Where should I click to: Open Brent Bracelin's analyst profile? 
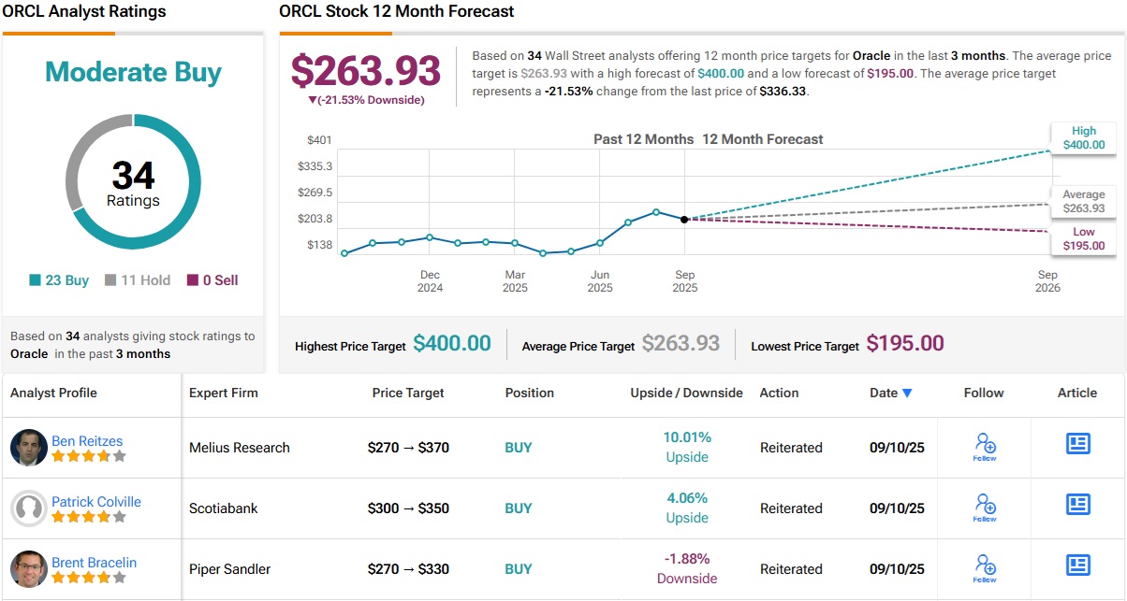pos(93,562)
